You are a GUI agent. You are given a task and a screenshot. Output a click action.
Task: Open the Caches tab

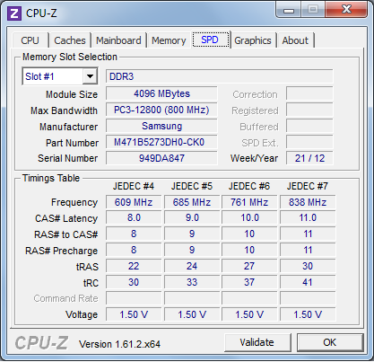(70, 40)
